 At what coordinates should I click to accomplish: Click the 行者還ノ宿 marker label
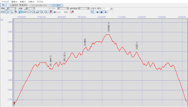click(x=51, y=61)
